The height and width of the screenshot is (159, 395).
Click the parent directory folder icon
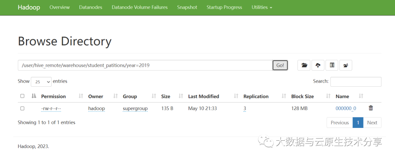pyautogui.click(x=346, y=65)
